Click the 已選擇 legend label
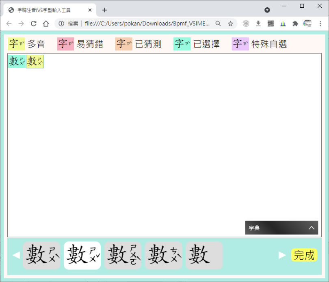Viewport: 329px width, 282px height. (206, 44)
